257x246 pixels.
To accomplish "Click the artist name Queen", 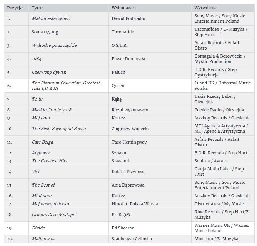I will coord(118,86).
